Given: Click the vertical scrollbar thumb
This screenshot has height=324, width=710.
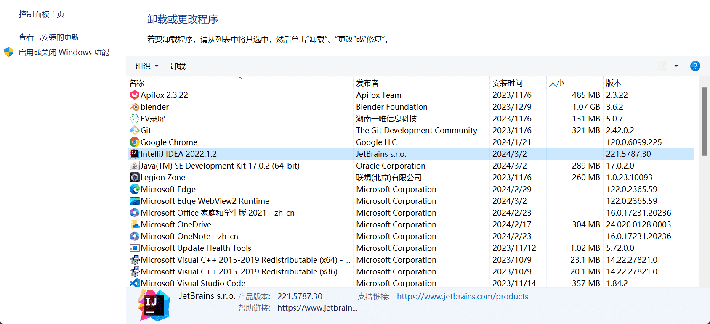Looking at the screenshot, I should point(705,121).
